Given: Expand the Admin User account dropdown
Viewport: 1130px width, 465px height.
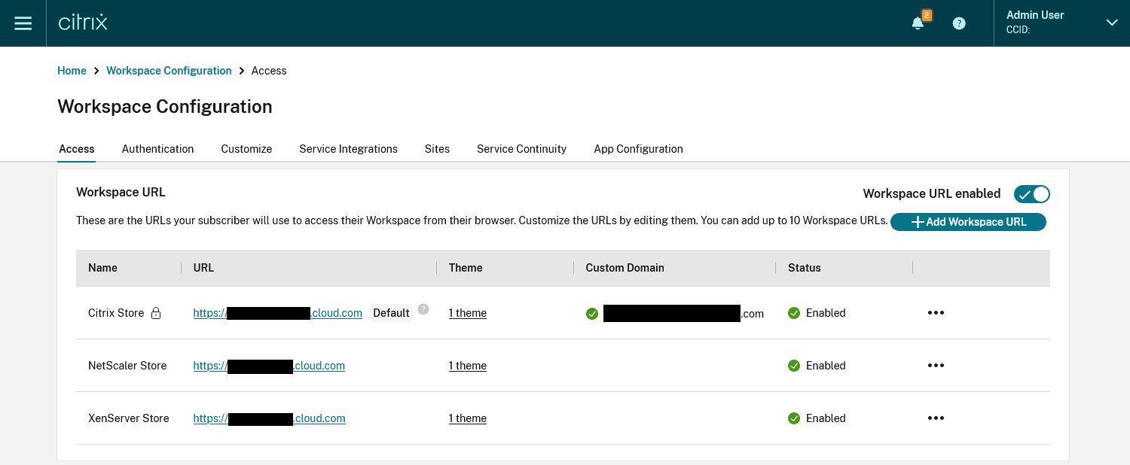Looking at the screenshot, I should (x=1111, y=23).
